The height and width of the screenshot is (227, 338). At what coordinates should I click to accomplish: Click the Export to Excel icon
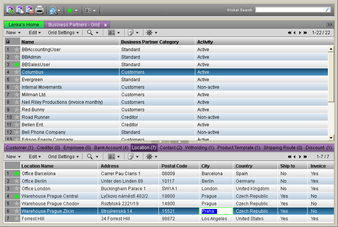[x=10, y=10]
